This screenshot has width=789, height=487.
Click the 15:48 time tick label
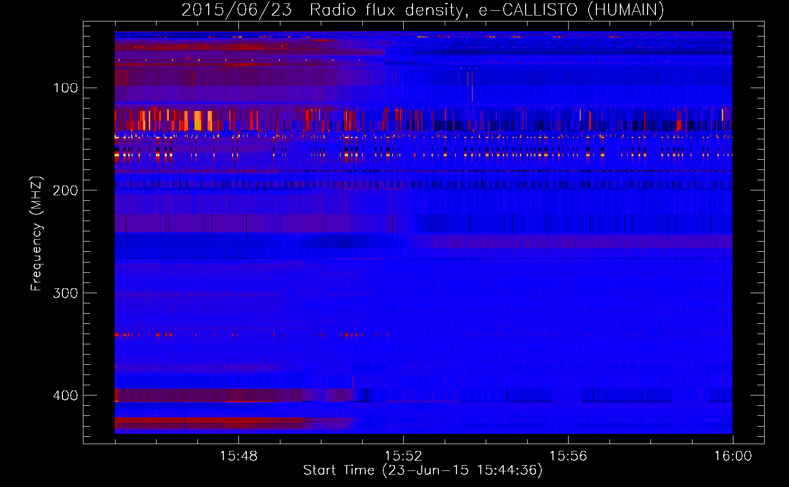coord(238,456)
